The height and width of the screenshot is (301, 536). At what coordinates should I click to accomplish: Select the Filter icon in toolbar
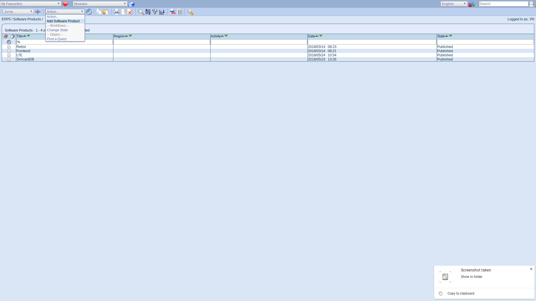click(x=155, y=12)
